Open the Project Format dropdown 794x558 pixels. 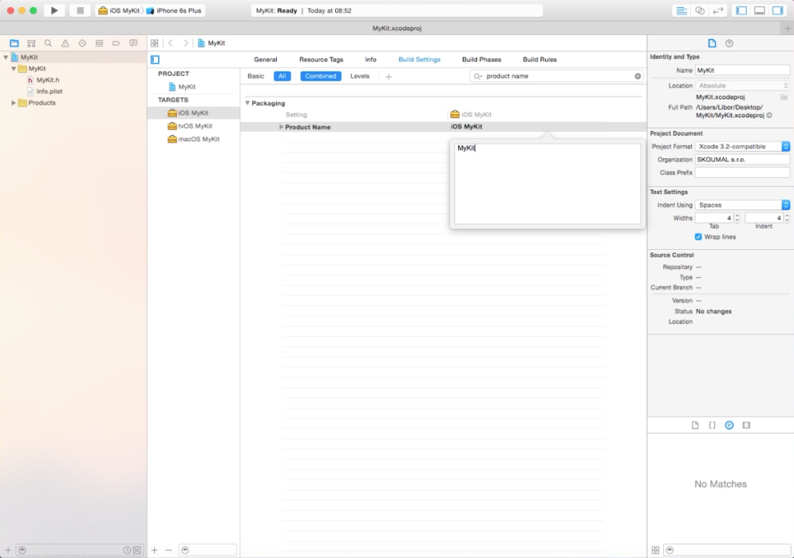click(742, 147)
